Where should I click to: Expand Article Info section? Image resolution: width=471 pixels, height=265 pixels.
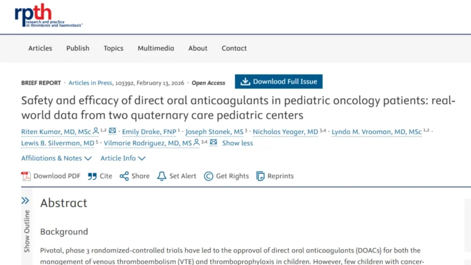(x=123, y=158)
